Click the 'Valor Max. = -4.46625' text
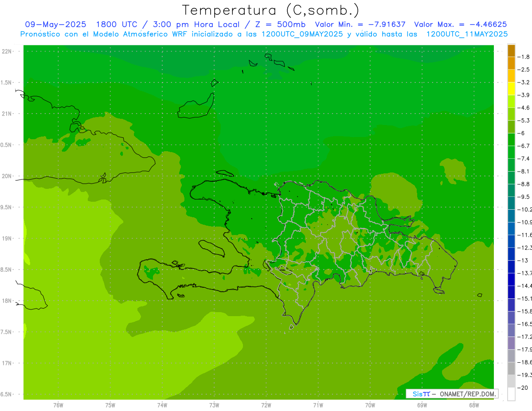This screenshot has height=411, width=532. pyautogui.click(x=460, y=24)
